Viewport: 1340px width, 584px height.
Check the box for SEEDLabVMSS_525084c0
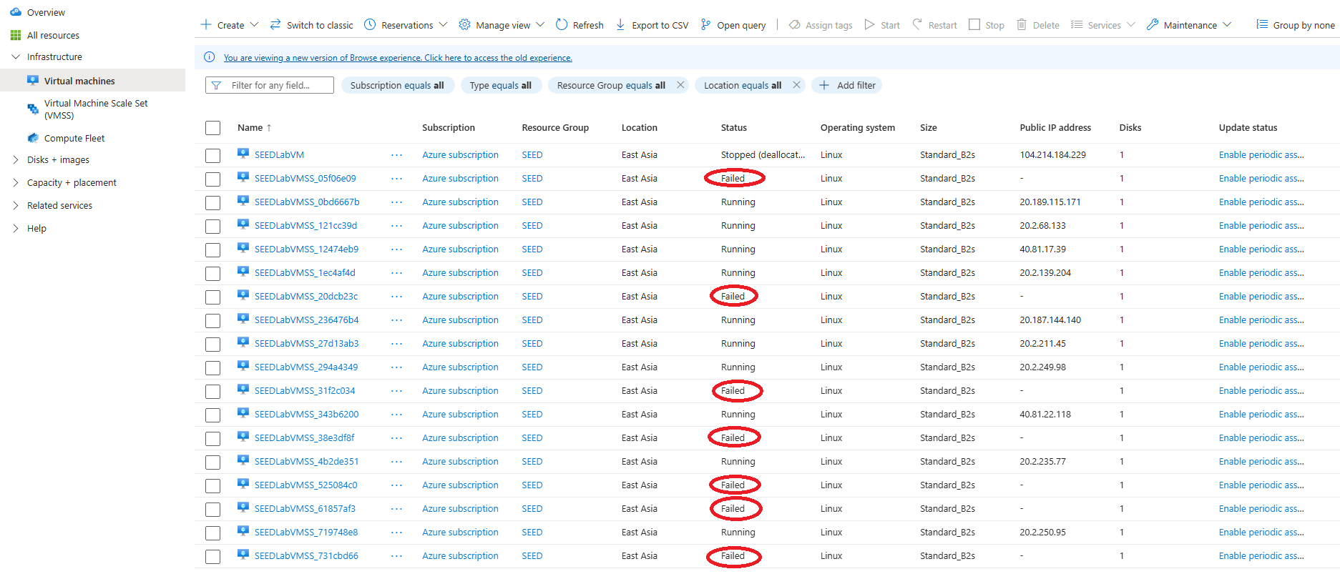[212, 486]
